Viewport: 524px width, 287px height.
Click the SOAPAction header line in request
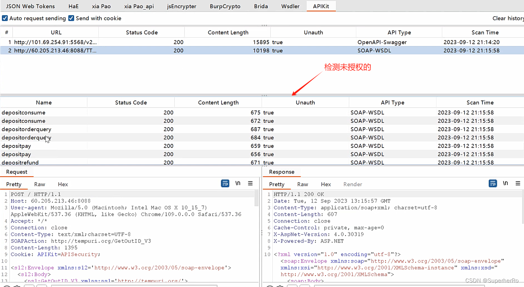[x=81, y=241]
